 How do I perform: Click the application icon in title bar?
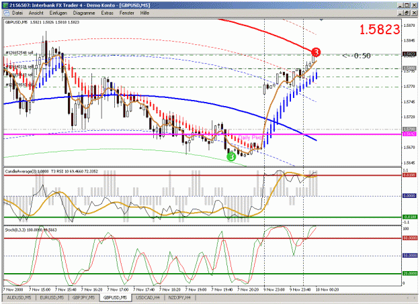click(x=5, y=5)
